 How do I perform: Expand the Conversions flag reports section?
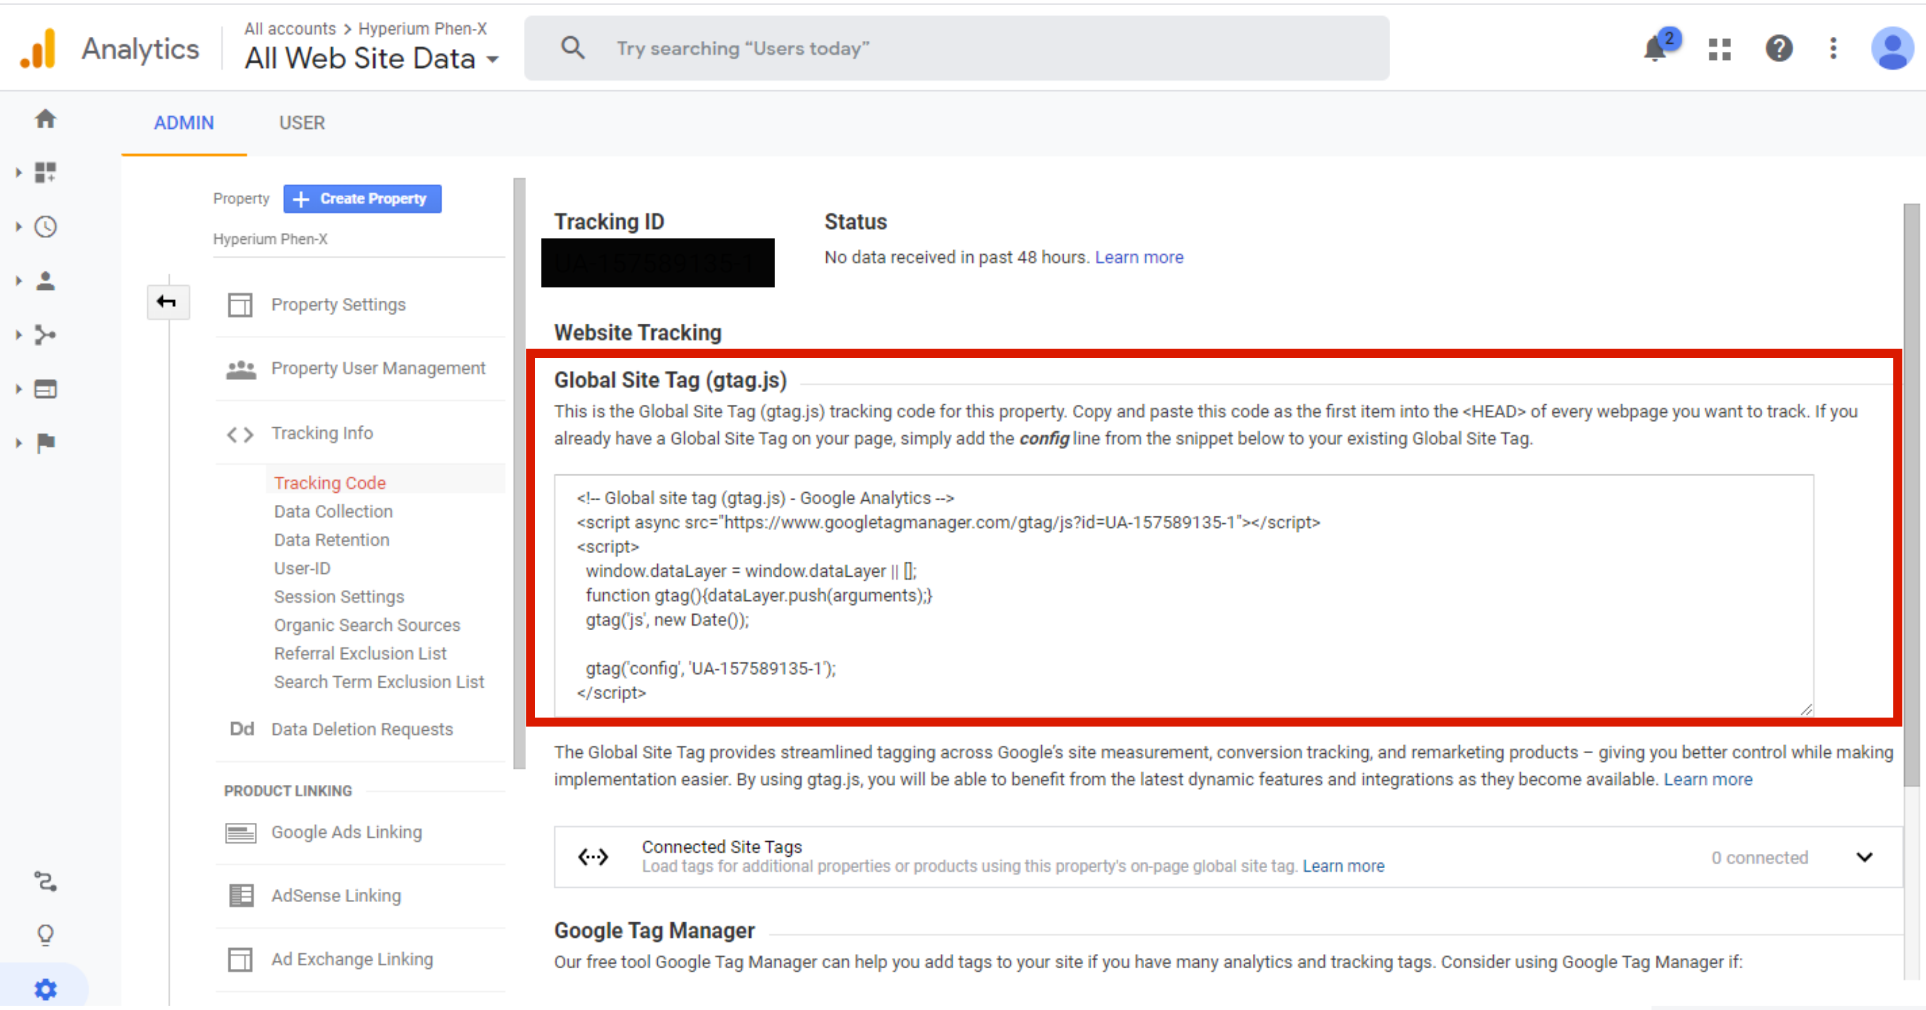pyautogui.click(x=45, y=443)
